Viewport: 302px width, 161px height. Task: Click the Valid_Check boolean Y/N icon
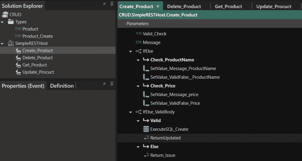click(138, 34)
